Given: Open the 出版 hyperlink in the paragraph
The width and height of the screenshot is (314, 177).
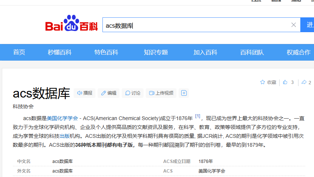Looking at the screenshot, I should [65, 136].
